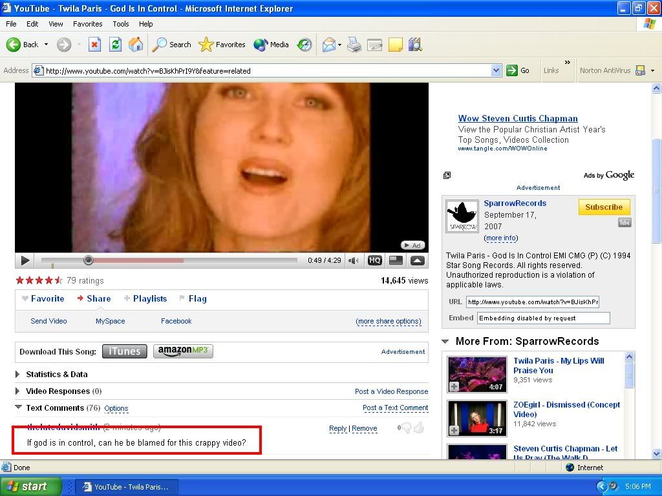Click the yellow Subscribe button
The width and height of the screenshot is (662, 496).
[x=604, y=207]
